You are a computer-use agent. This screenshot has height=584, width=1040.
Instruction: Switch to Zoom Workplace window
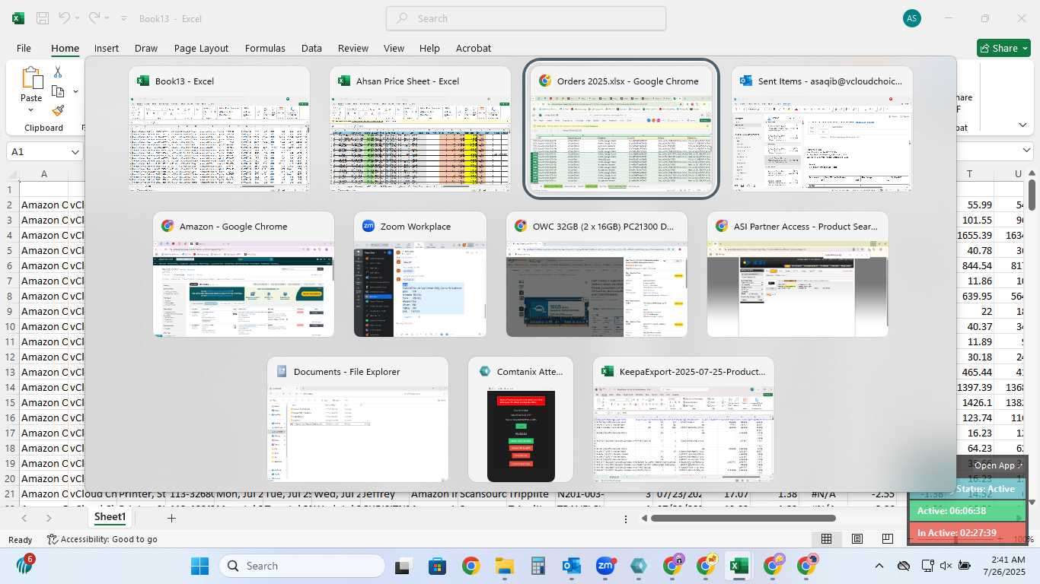coord(420,275)
